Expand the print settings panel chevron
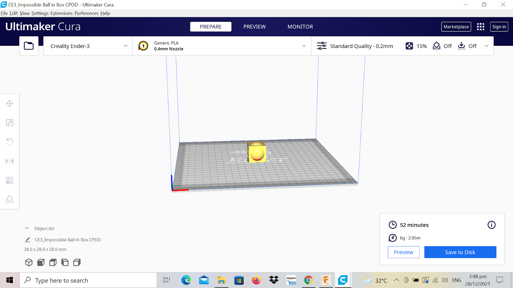513x288 pixels. click(x=486, y=46)
